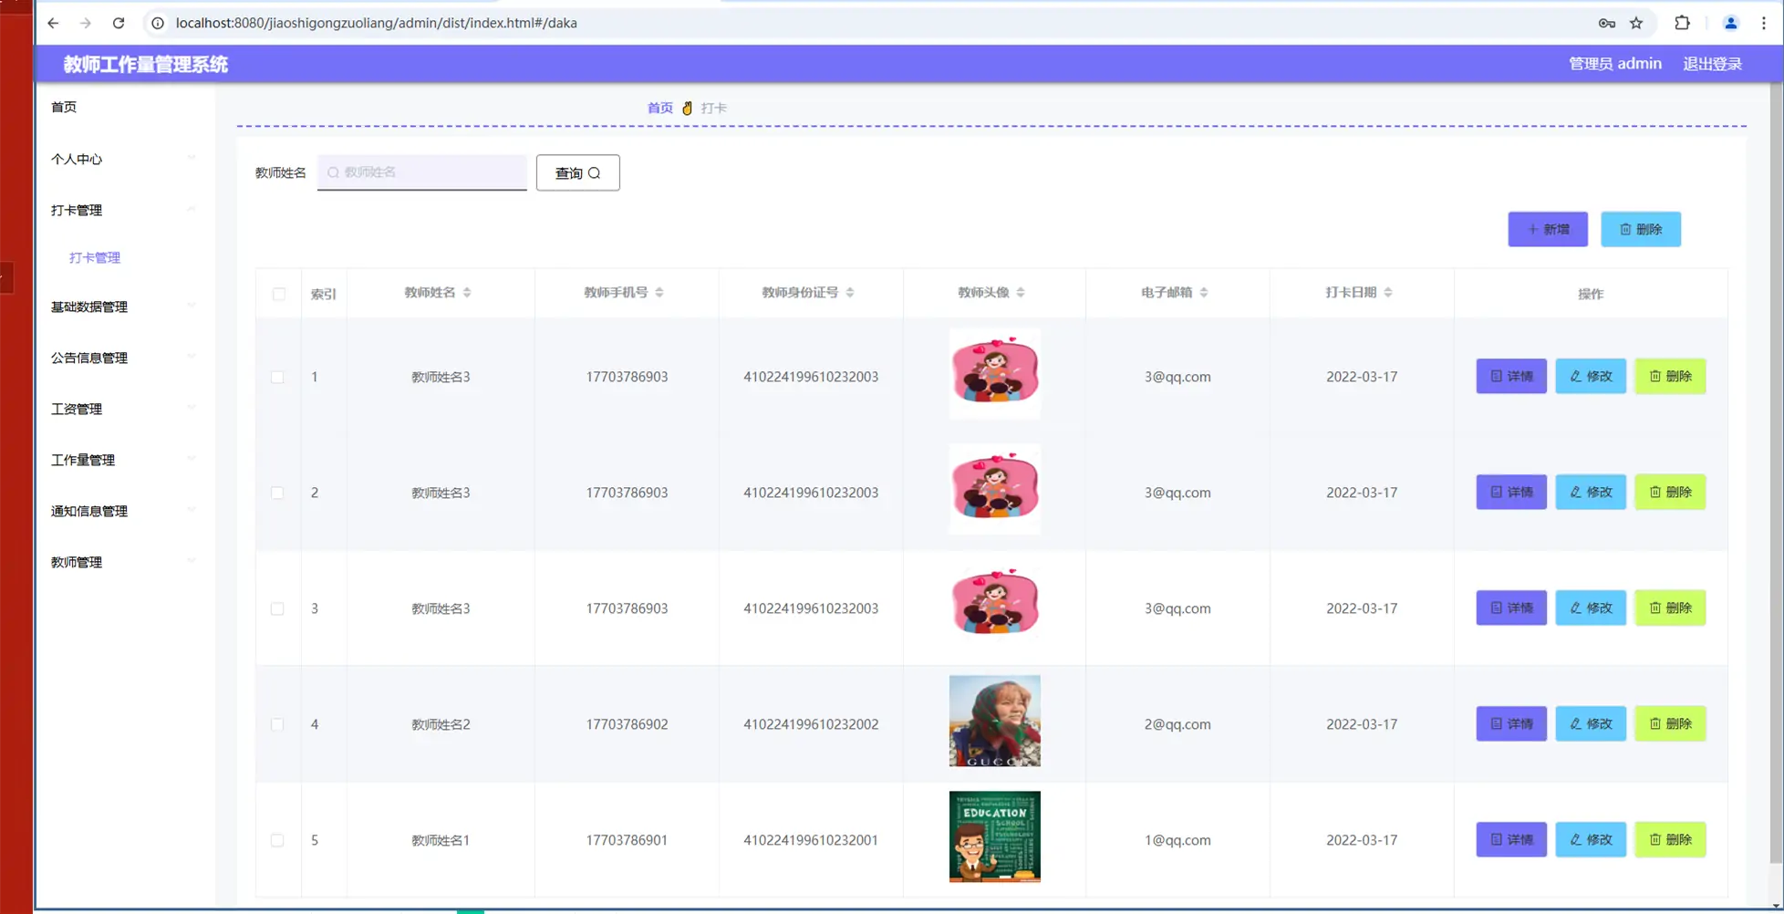Click the top 删除 bulk delete button

(1641, 229)
